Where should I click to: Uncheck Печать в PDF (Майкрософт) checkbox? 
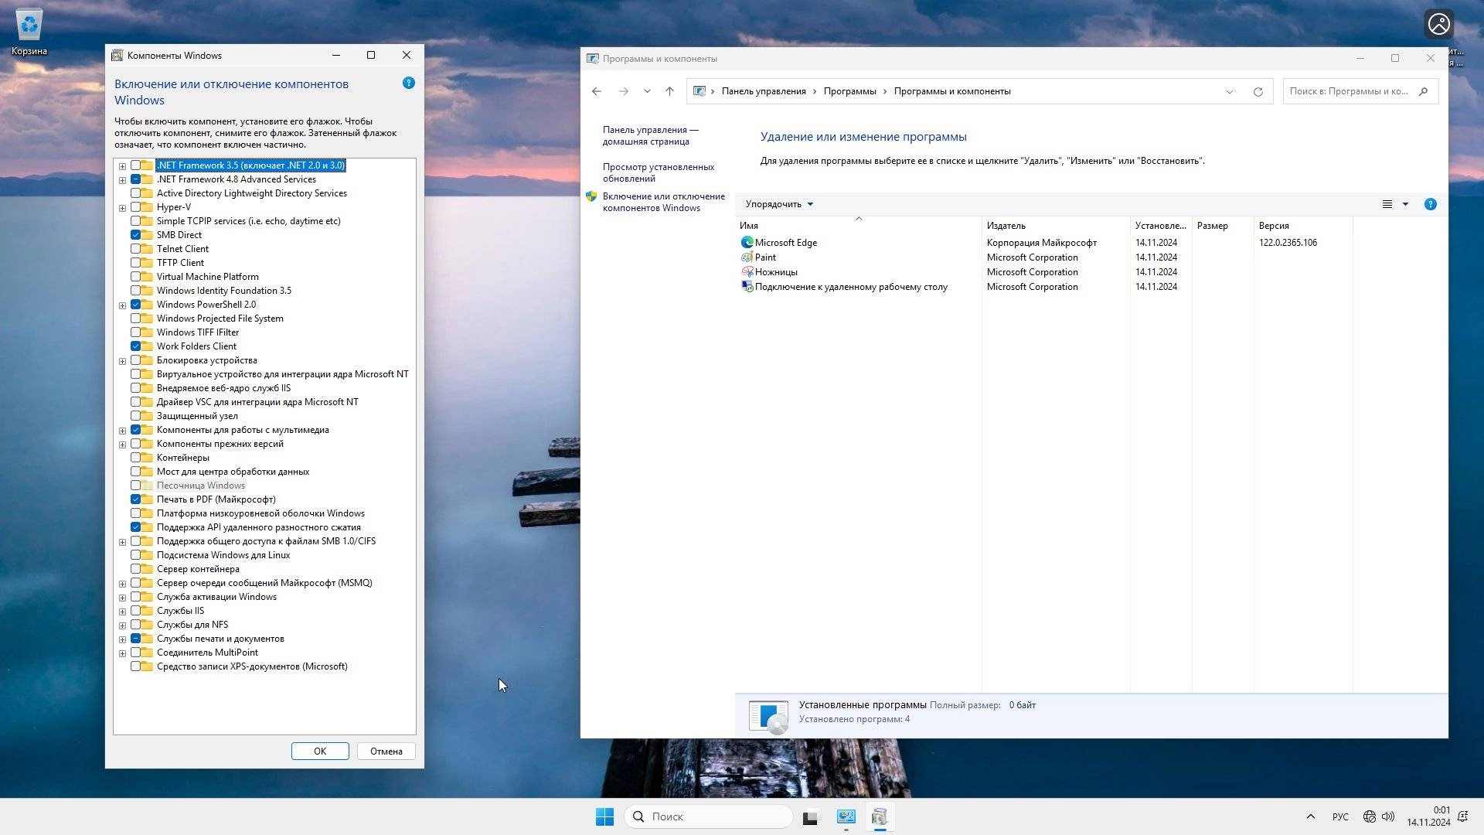pos(135,499)
